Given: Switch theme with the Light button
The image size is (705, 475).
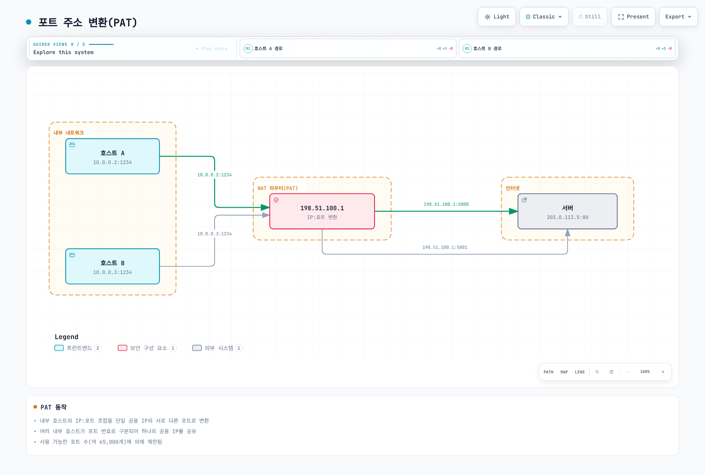Looking at the screenshot, I should [497, 17].
